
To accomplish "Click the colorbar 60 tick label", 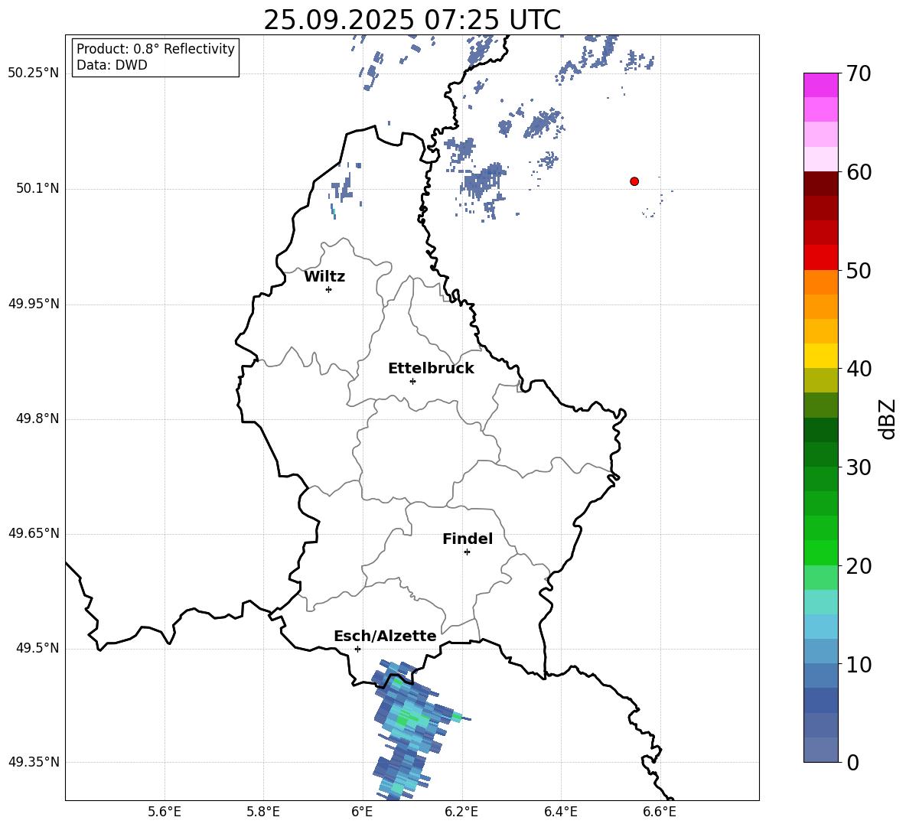I will [x=859, y=172].
